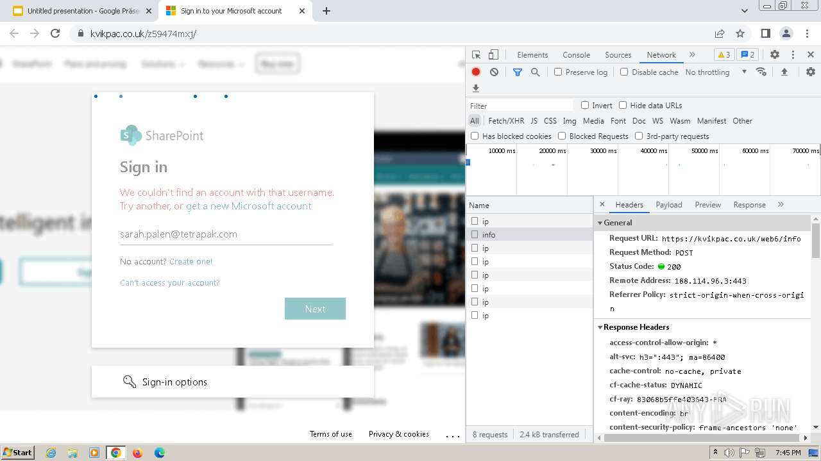The width and height of the screenshot is (821, 461).
Task: Check the box beside the info request
Action: [475, 234]
